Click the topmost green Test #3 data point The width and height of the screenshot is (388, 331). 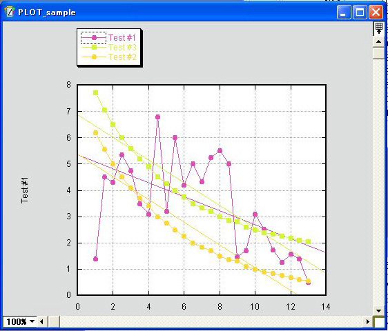(95, 92)
